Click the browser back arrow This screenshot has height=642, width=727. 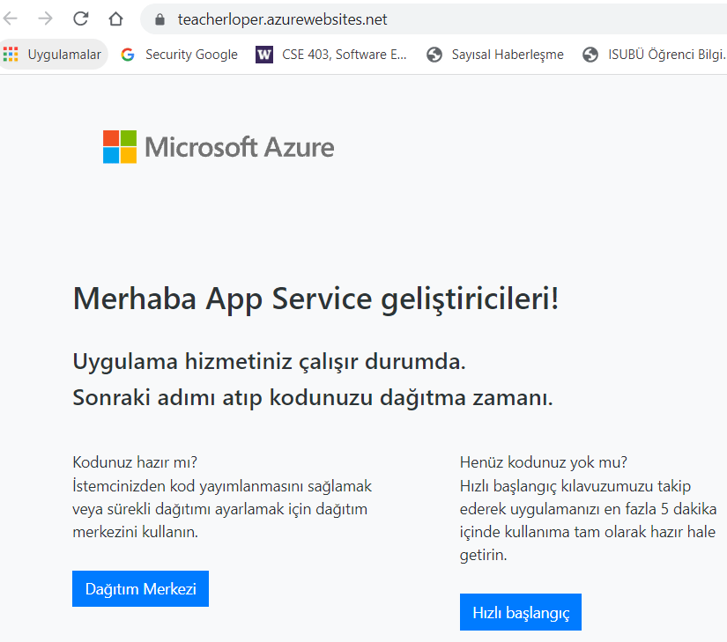[x=11, y=18]
